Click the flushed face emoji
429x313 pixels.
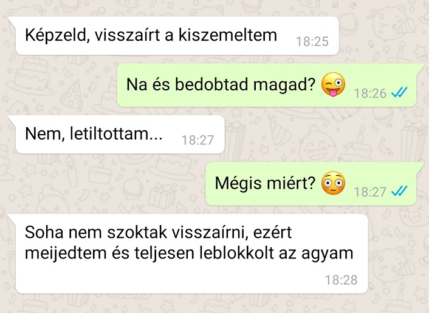tap(333, 183)
